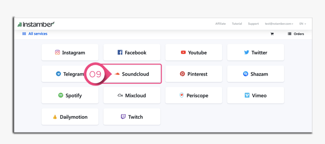
Task: Click the Twitter bird icon
Action: coord(246,52)
